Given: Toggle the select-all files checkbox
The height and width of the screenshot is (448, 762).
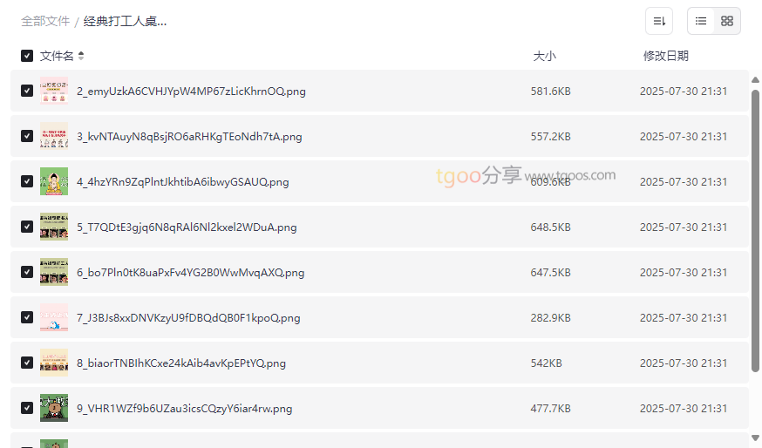Looking at the screenshot, I should click(27, 56).
